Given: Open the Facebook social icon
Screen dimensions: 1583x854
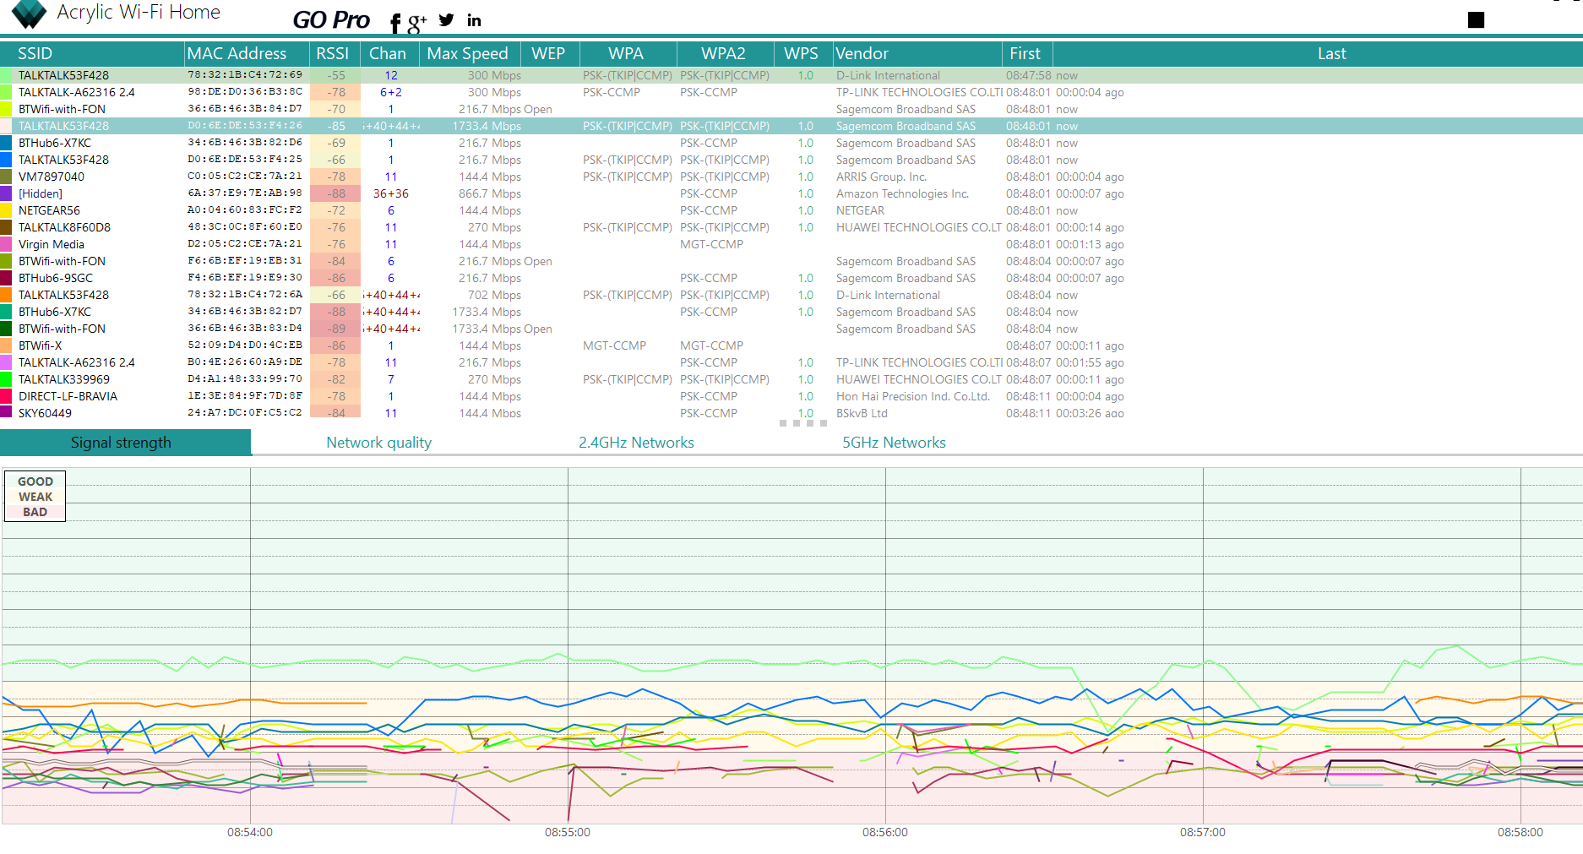Looking at the screenshot, I should (x=394, y=24).
